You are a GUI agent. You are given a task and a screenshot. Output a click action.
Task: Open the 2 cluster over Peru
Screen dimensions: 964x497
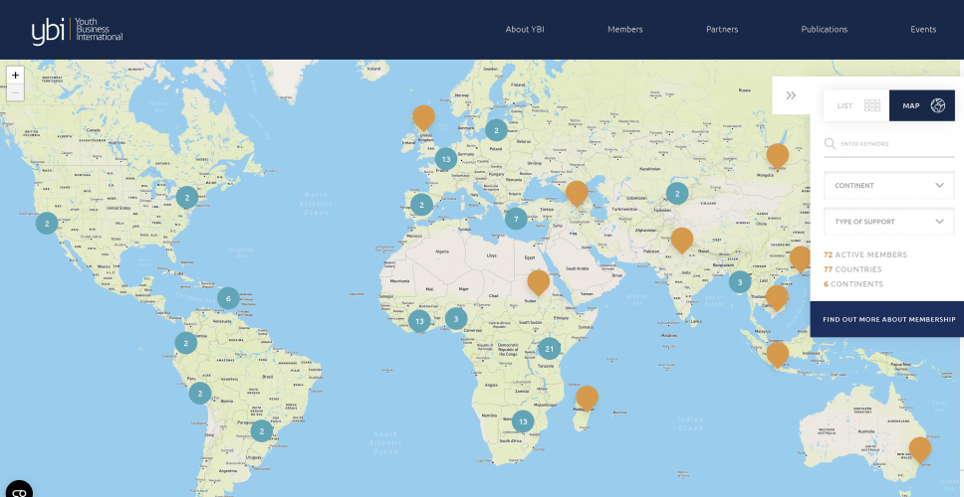200,393
